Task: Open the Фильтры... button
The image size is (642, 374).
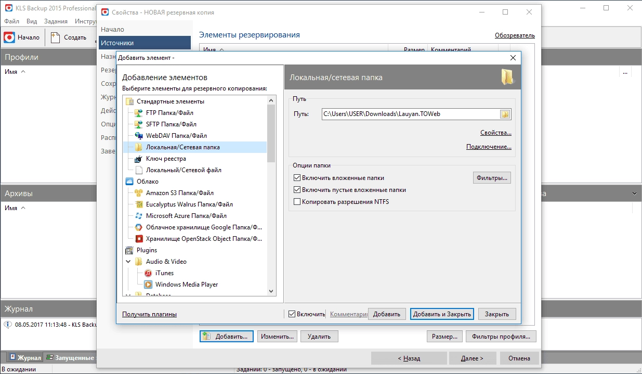Action: [492, 178]
